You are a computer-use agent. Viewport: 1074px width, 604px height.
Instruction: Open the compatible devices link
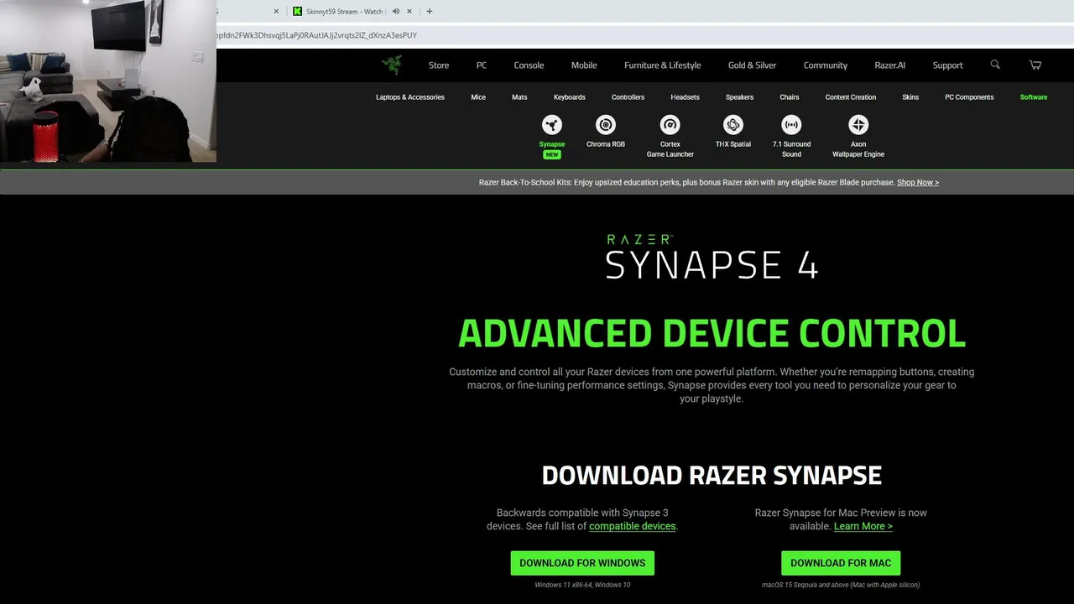633,526
